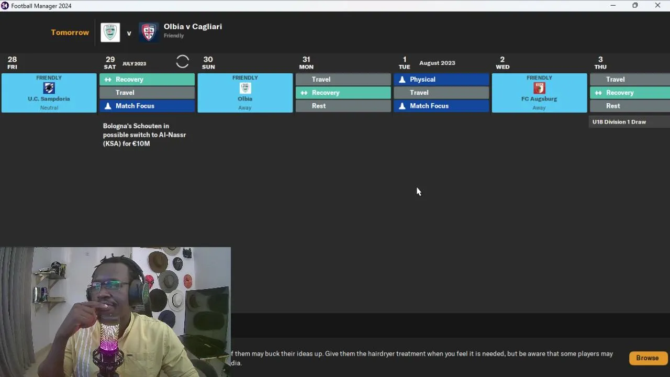
Task: Open Tuesday's Match Focus session
Action: coord(441,106)
